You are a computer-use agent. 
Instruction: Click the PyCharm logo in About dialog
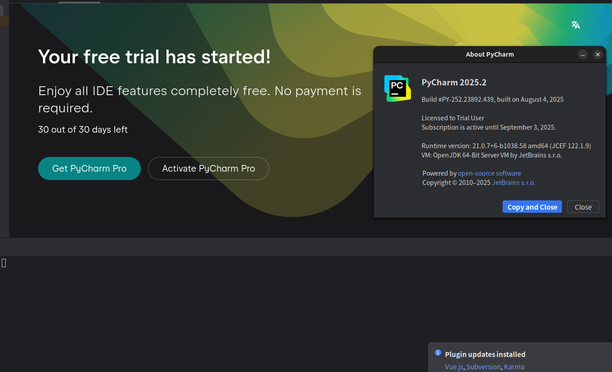pyautogui.click(x=398, y=88)
